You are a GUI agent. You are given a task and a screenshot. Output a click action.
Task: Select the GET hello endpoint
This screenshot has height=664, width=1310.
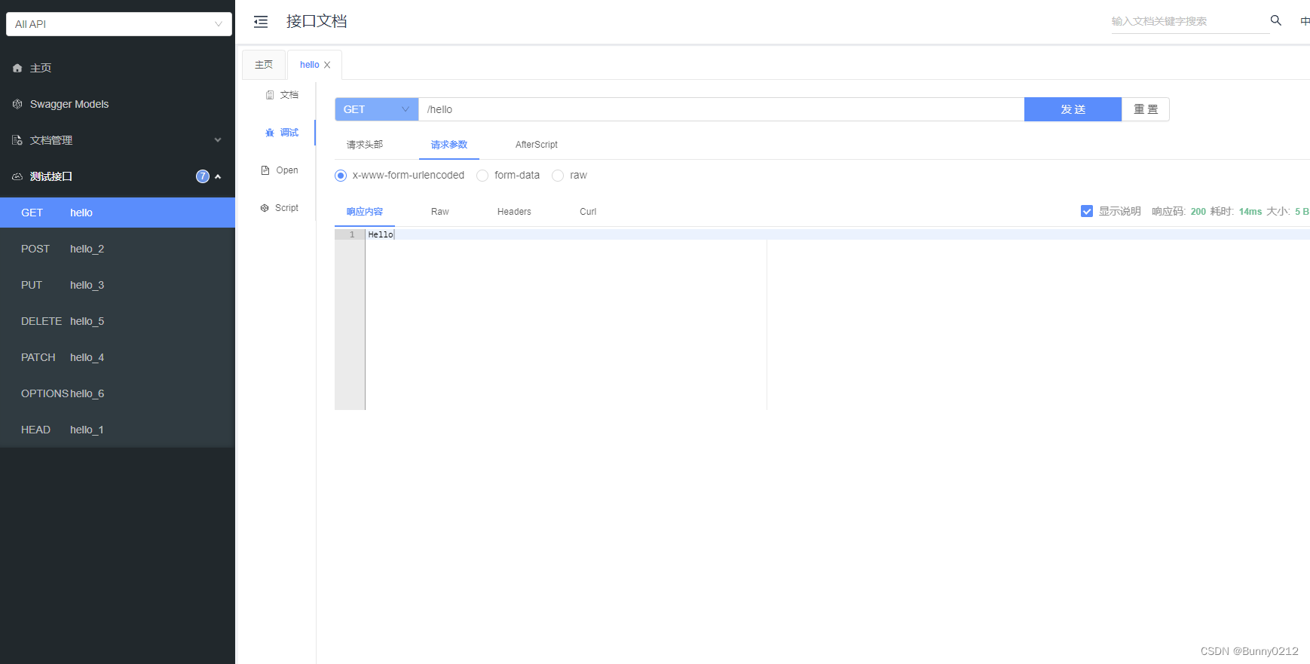118,213
